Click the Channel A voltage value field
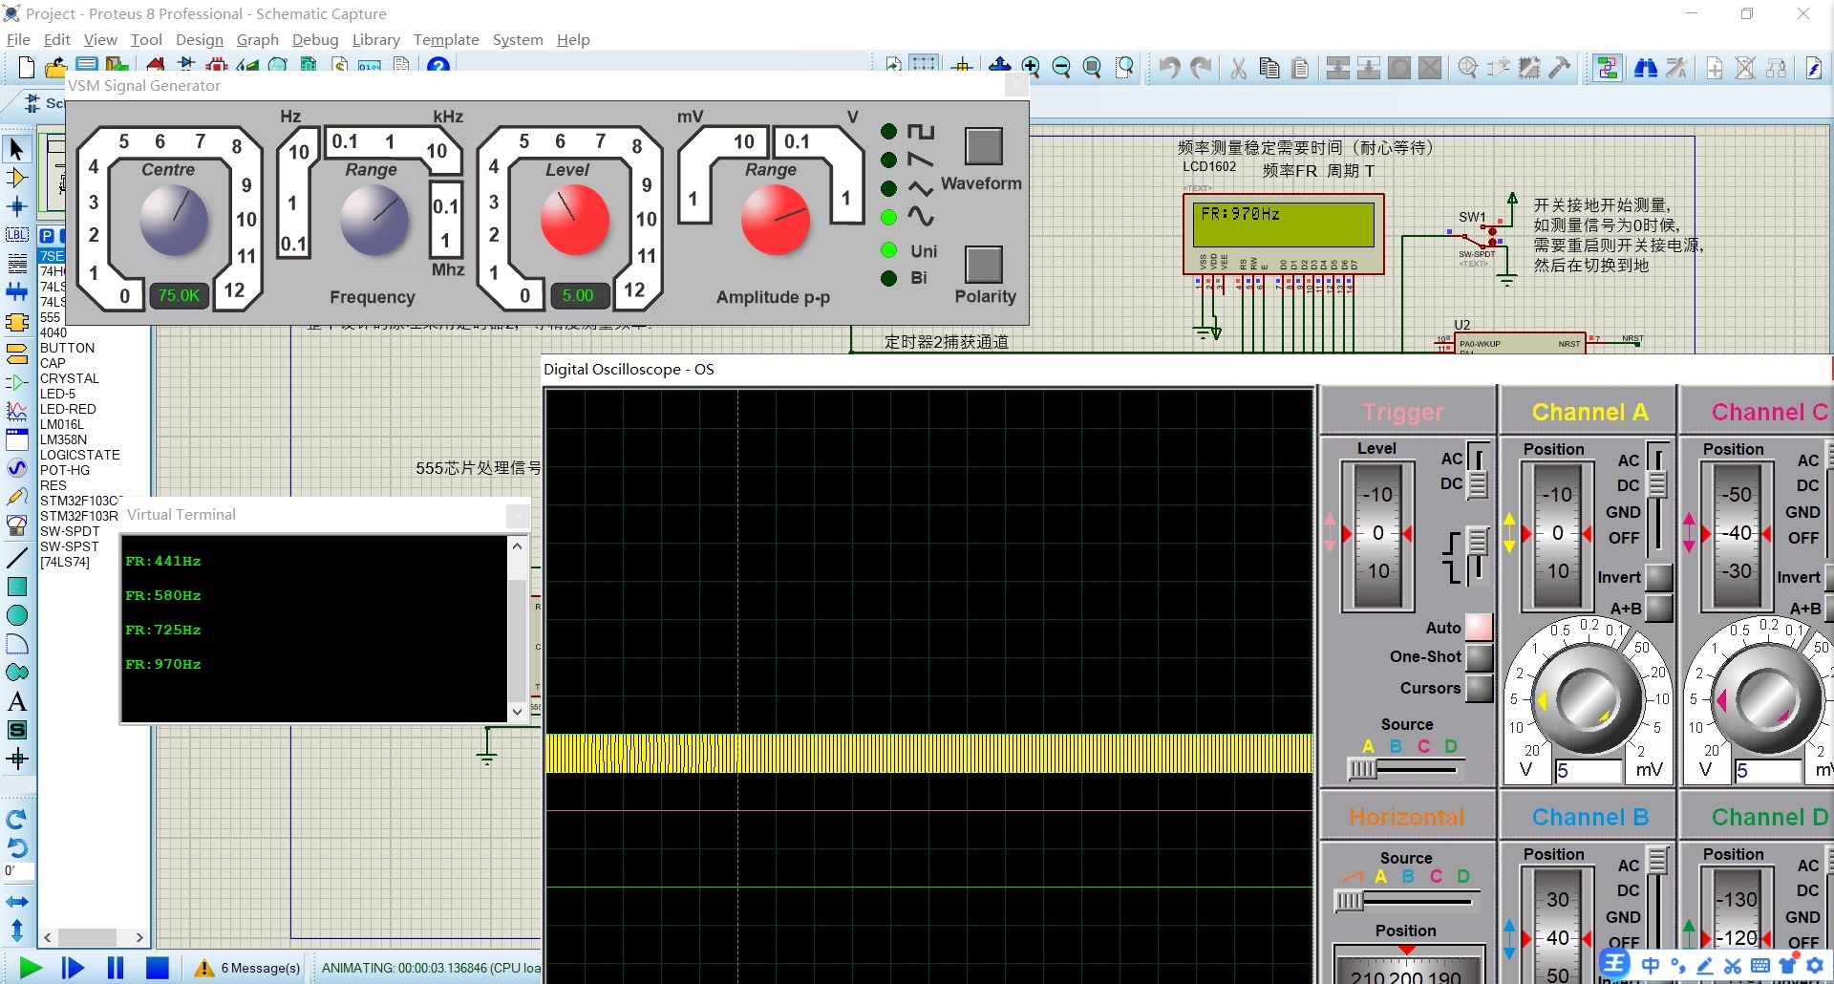1834x984 pixels. [1589, 770]
